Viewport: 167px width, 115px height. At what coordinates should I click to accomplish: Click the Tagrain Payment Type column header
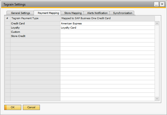(35, 19)
